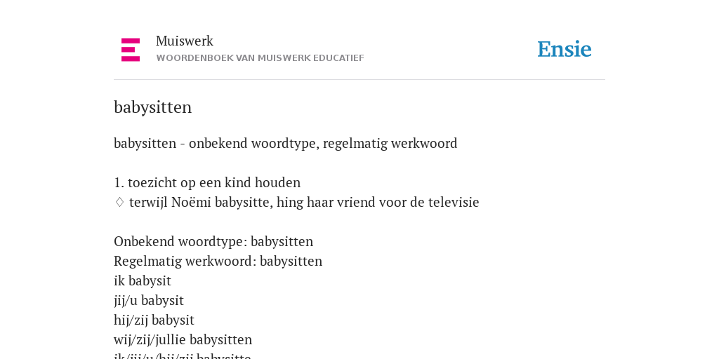Select the 'Woordenboek van Muiswerk Educatief' subtitle
This screenshot has width=719, height=359.
click(260, 58)
